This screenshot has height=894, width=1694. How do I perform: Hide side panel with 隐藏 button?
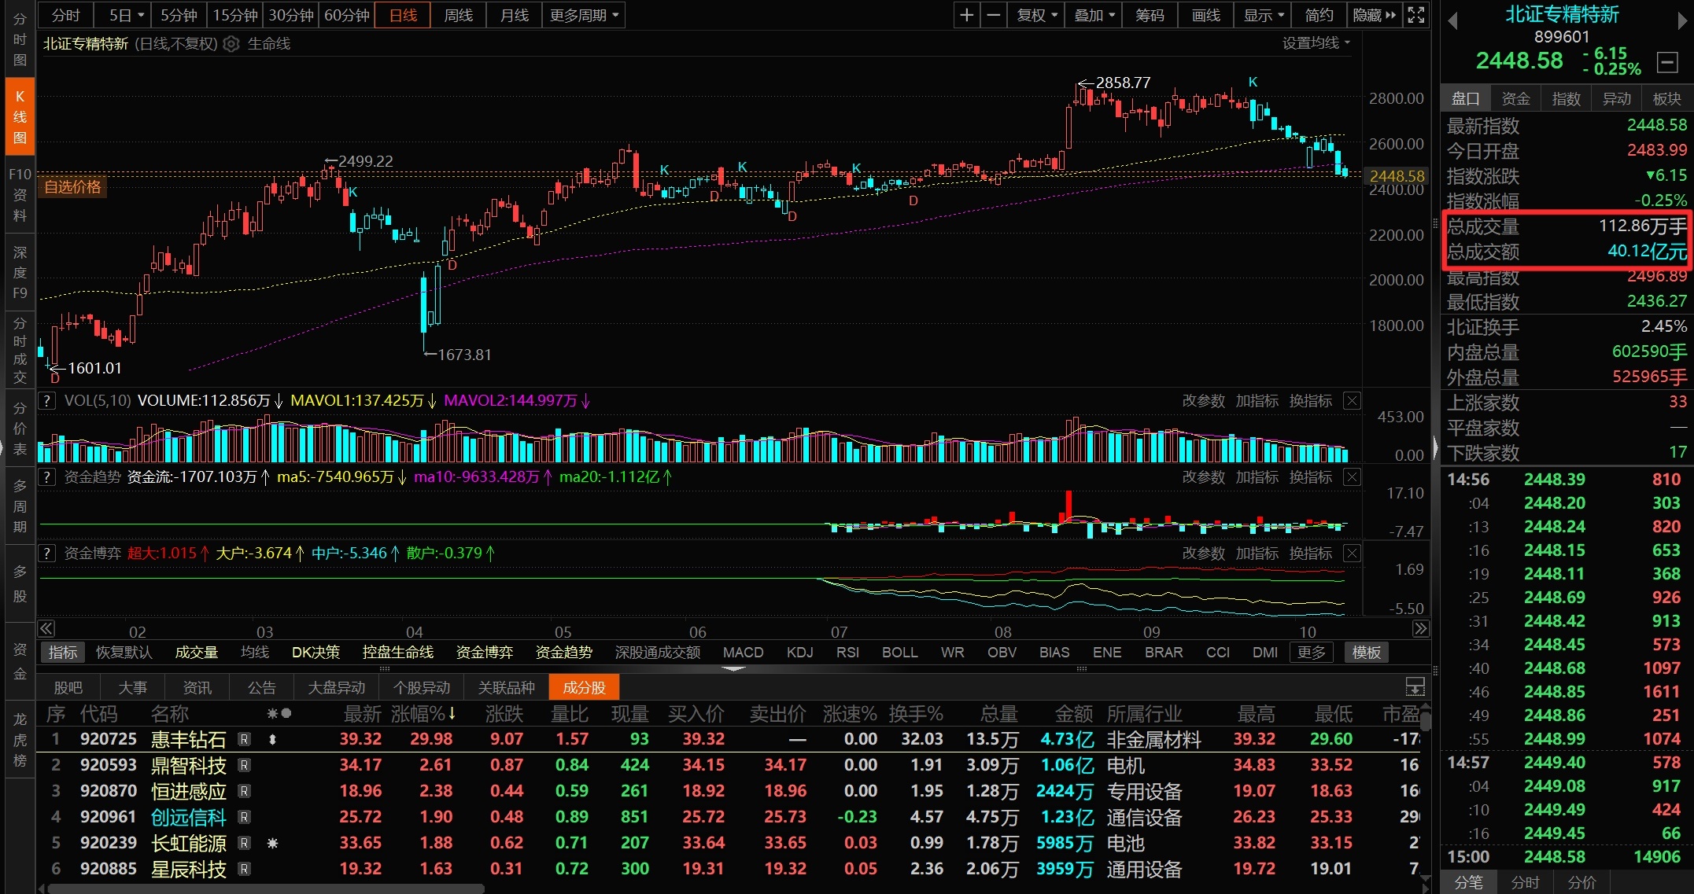pyautogui.click(x=1374, y=15)
